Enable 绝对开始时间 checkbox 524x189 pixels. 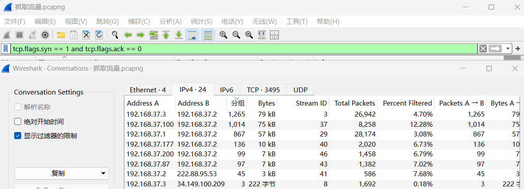(x=17, y=121)
